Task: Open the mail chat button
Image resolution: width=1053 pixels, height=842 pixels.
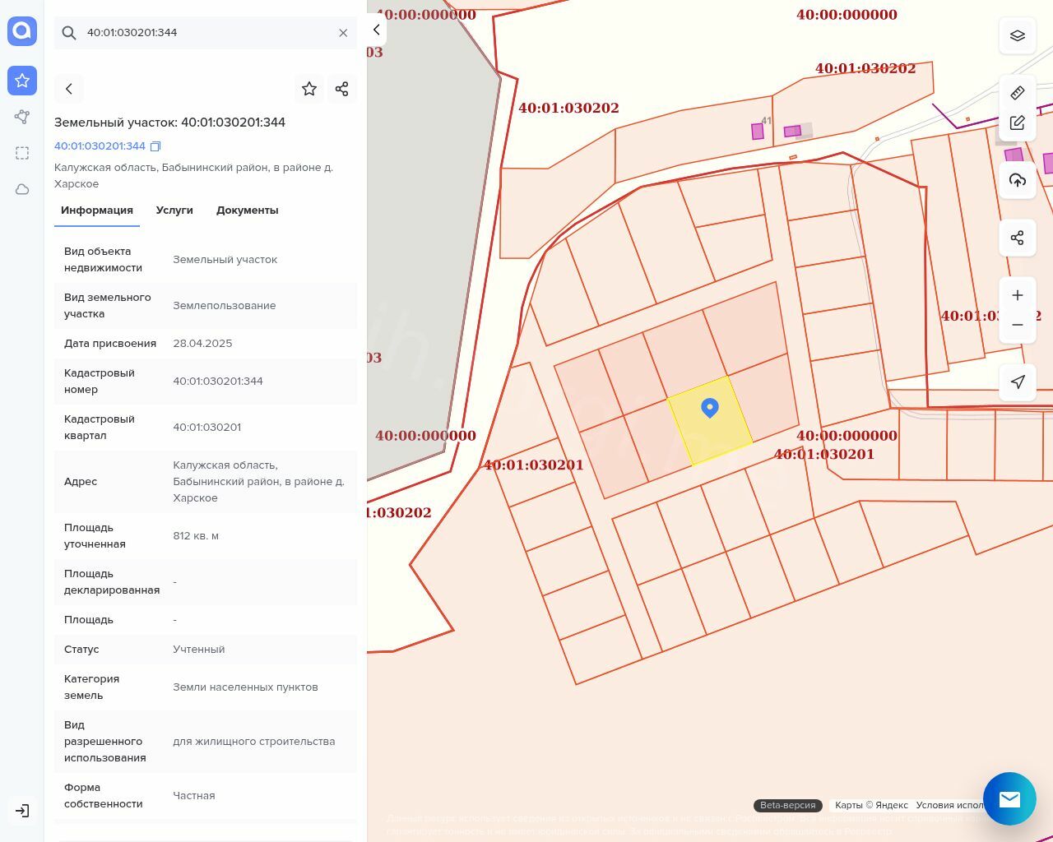Action: click(x=1009, y=798)
